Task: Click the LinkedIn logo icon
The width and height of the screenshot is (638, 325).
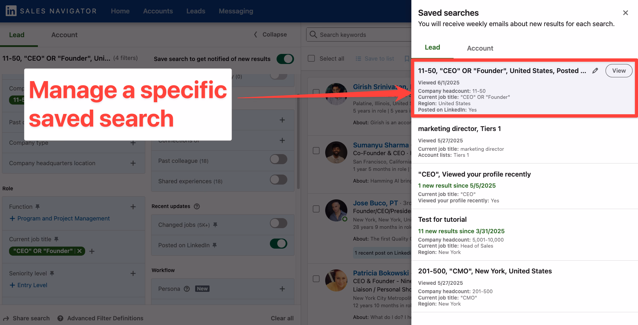Action: [x=11, y=11]
